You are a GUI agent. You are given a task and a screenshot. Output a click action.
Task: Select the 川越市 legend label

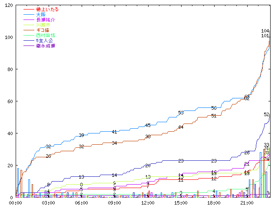coord(43,25)
